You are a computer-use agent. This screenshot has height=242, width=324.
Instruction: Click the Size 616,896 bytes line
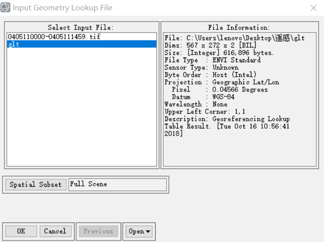[x=219, y=53]
